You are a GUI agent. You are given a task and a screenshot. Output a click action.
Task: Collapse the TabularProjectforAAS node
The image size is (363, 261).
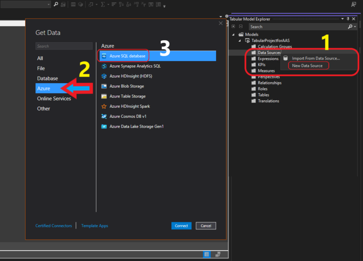[x=240, y=41]
